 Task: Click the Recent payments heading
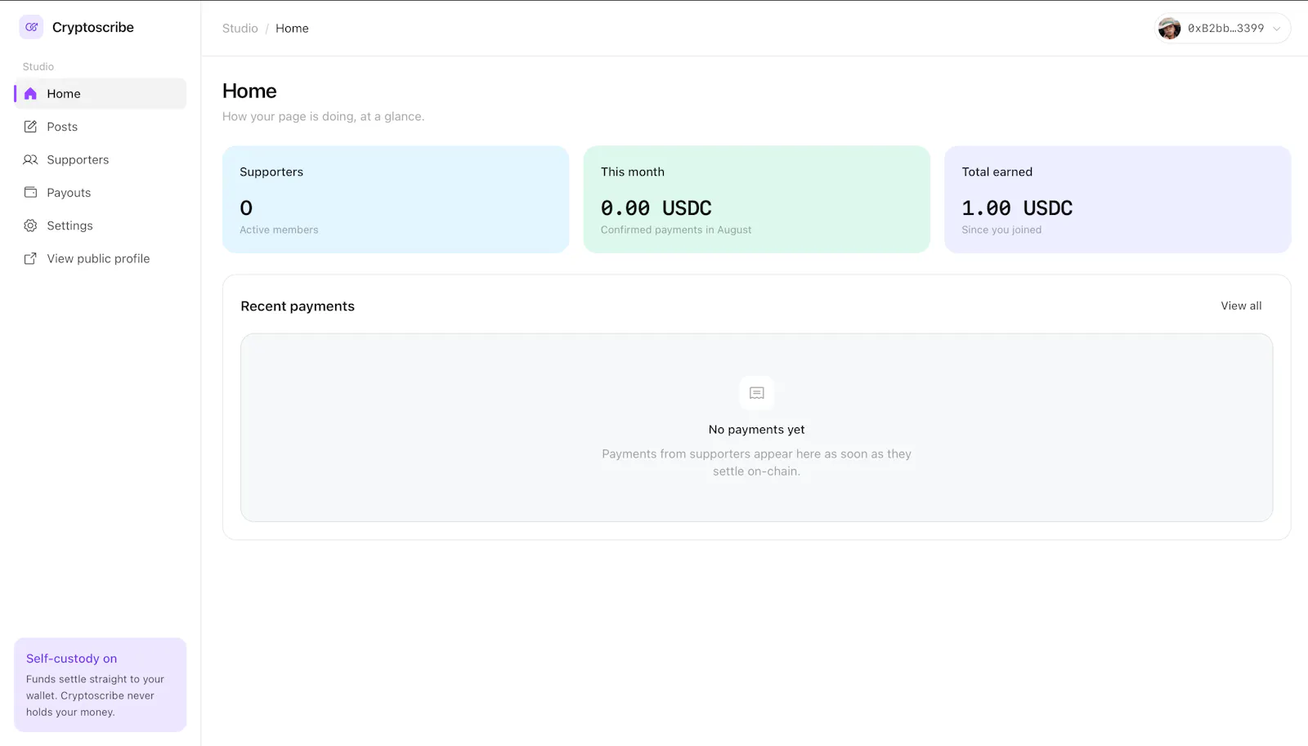click(x=298, y=306)
